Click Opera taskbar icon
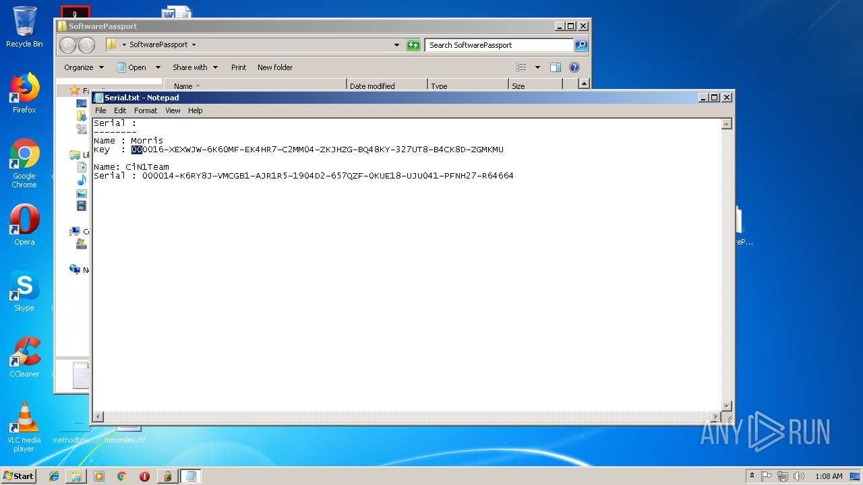863x485 pixels. pyautogui.click(x=144, y=476)
